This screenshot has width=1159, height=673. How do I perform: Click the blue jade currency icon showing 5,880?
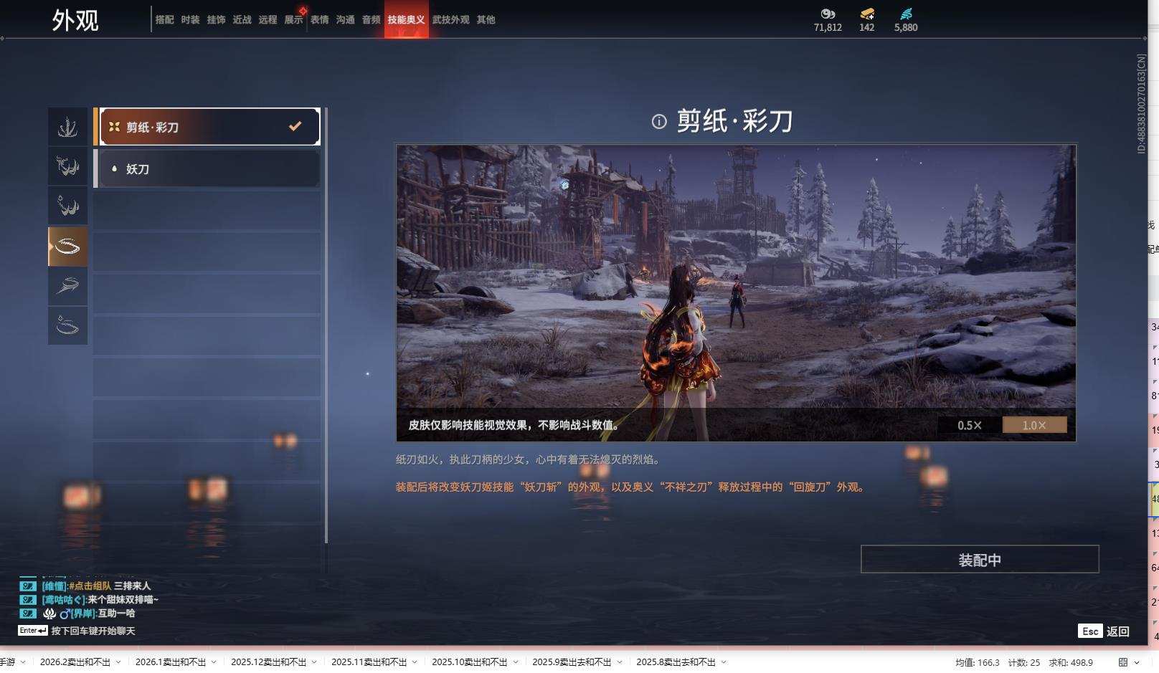(x=906, y=13)
